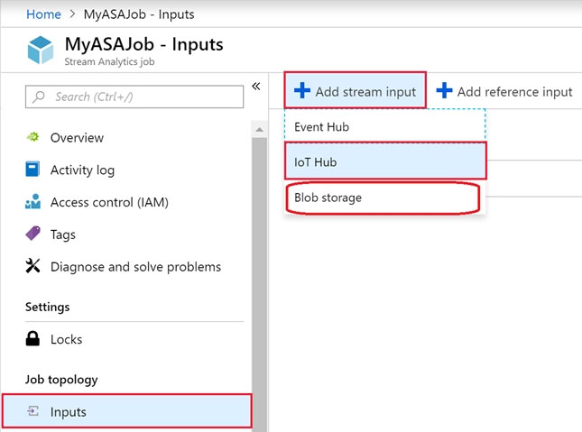Click the Settings section heading
The width and height of the screenshot is (582, 432).
[48, 307]
